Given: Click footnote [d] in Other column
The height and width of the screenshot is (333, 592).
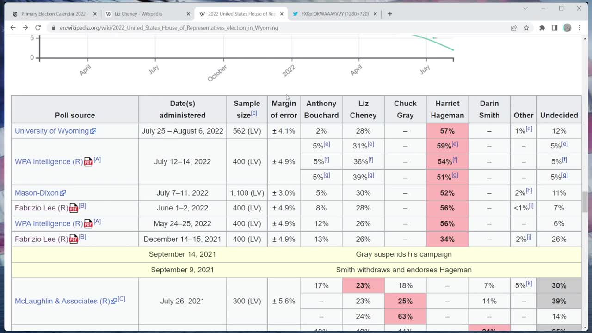Looking at the screenshot, I should click(529, 129).
